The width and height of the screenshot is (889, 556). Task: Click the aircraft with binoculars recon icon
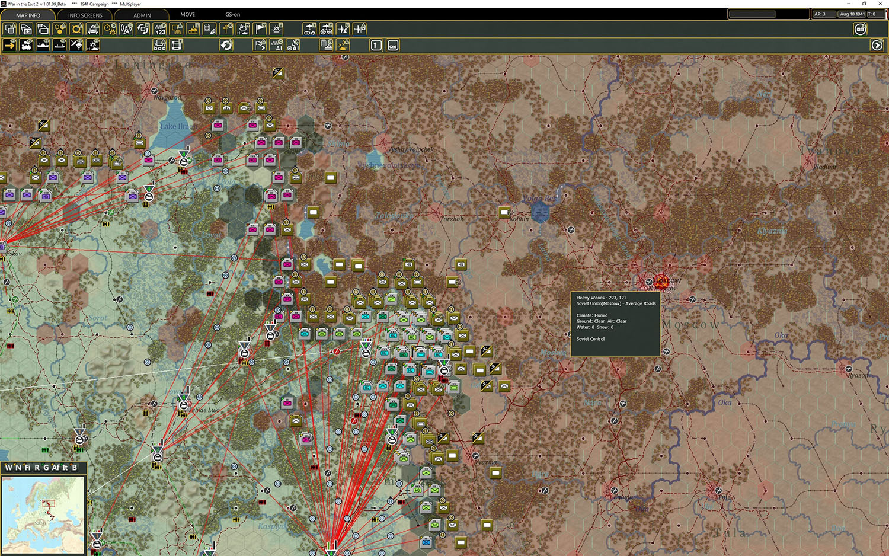click(x=310, y=28)
